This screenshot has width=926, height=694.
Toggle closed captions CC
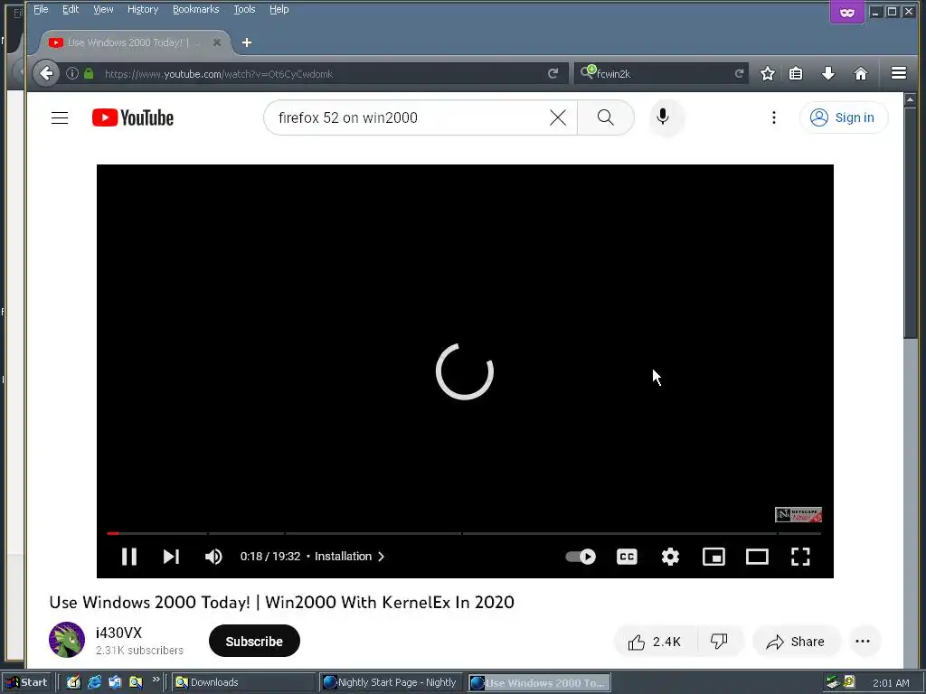(x=627, y=557)
